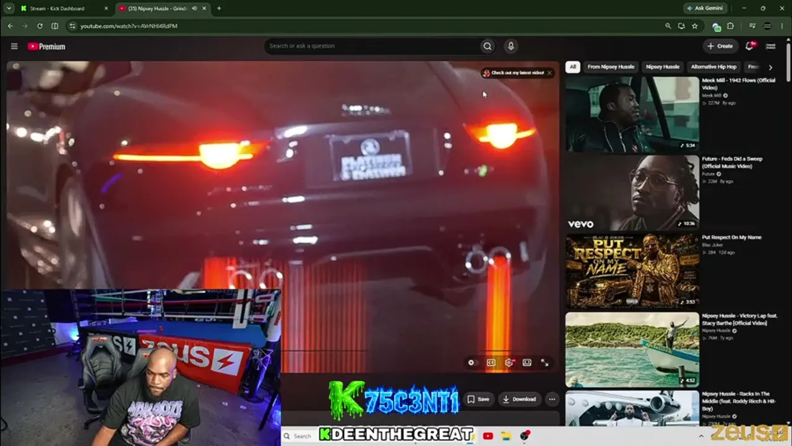The width and height of the screenshot is (792, 446).
Task: Open Nipsey Hussle Victory Lap thumbnail
Action: 632,350
